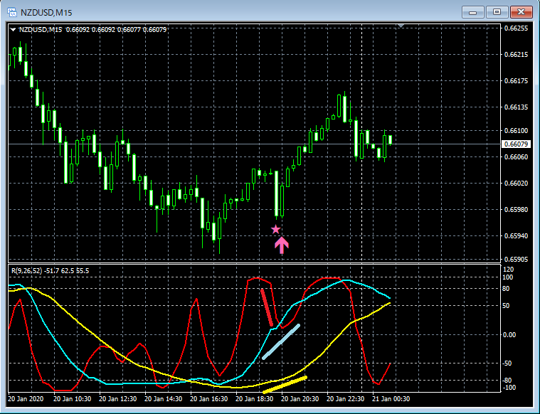Minimize the NZDUSD,M15 chart window

point(473,12)
